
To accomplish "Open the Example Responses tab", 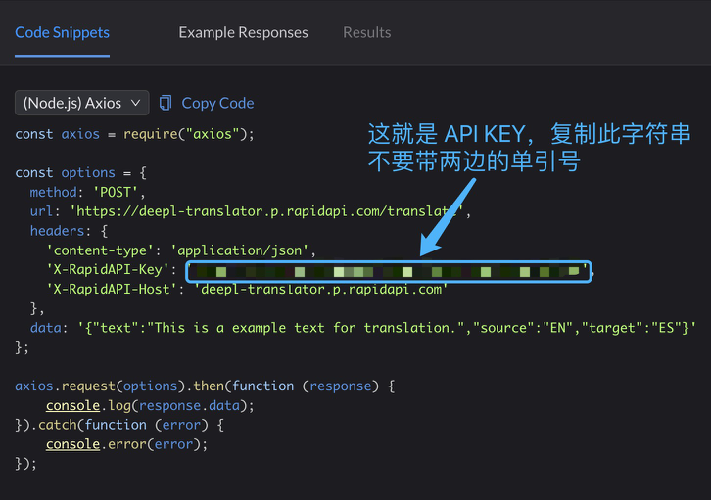I will click(243, 32).
